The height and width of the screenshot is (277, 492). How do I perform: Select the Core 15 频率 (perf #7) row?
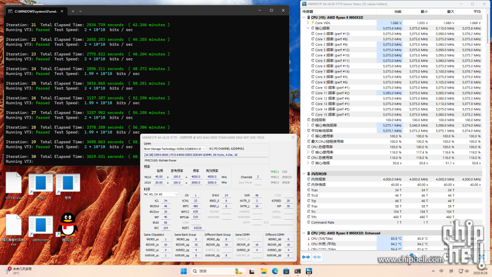coord(392,115)
